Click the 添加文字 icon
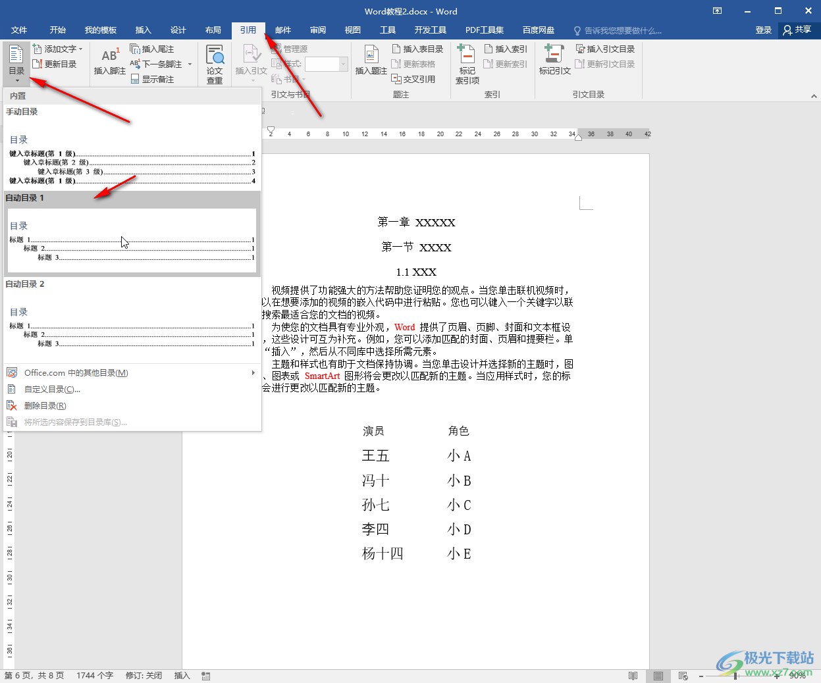821x683 pixels. click(x=38, y=49)
